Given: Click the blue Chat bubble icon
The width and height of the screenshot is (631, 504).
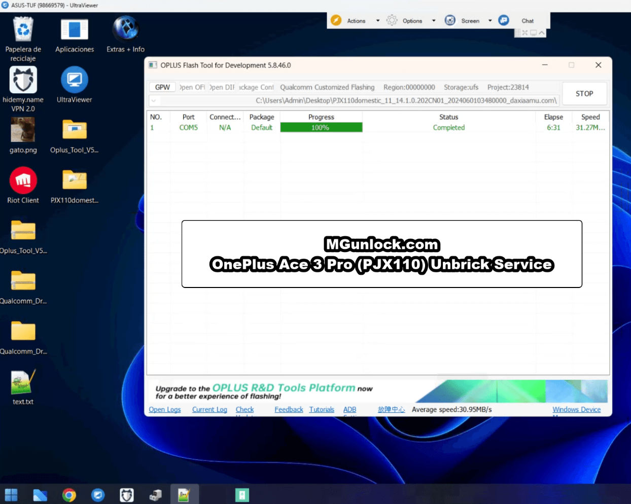Looking at the screenshot, I should (504, 20).
